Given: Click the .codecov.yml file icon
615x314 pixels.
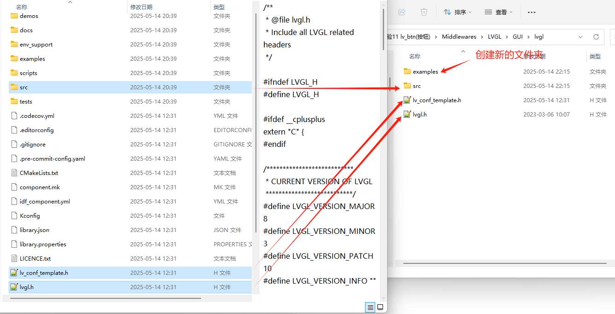Looking at the screenshot, I should (x=14, y=116).
